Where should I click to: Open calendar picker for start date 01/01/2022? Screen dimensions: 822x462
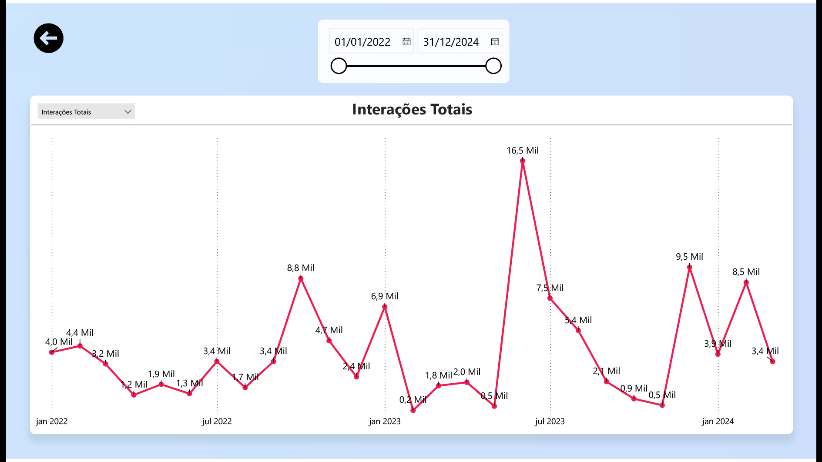coord(406,42)
